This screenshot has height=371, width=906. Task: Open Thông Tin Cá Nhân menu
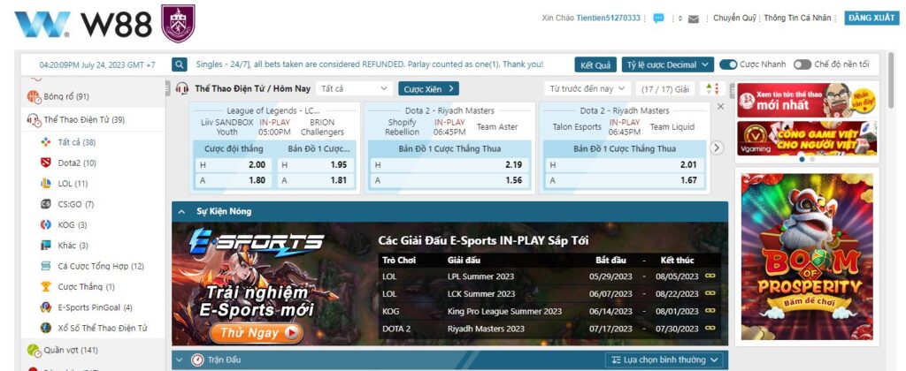click(x=797, y=18)
